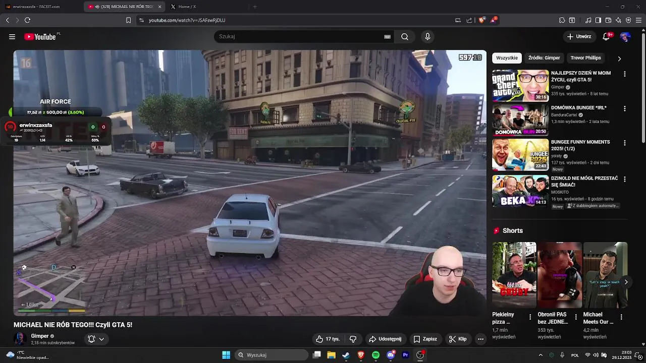The image size is (646, 363).
Task: Click the Udostępnij share button
Action: (x=385, y=339)
